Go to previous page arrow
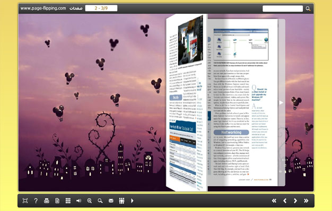Screen dimensions: 332x211 pyautogui.click(x=285, y=200)
